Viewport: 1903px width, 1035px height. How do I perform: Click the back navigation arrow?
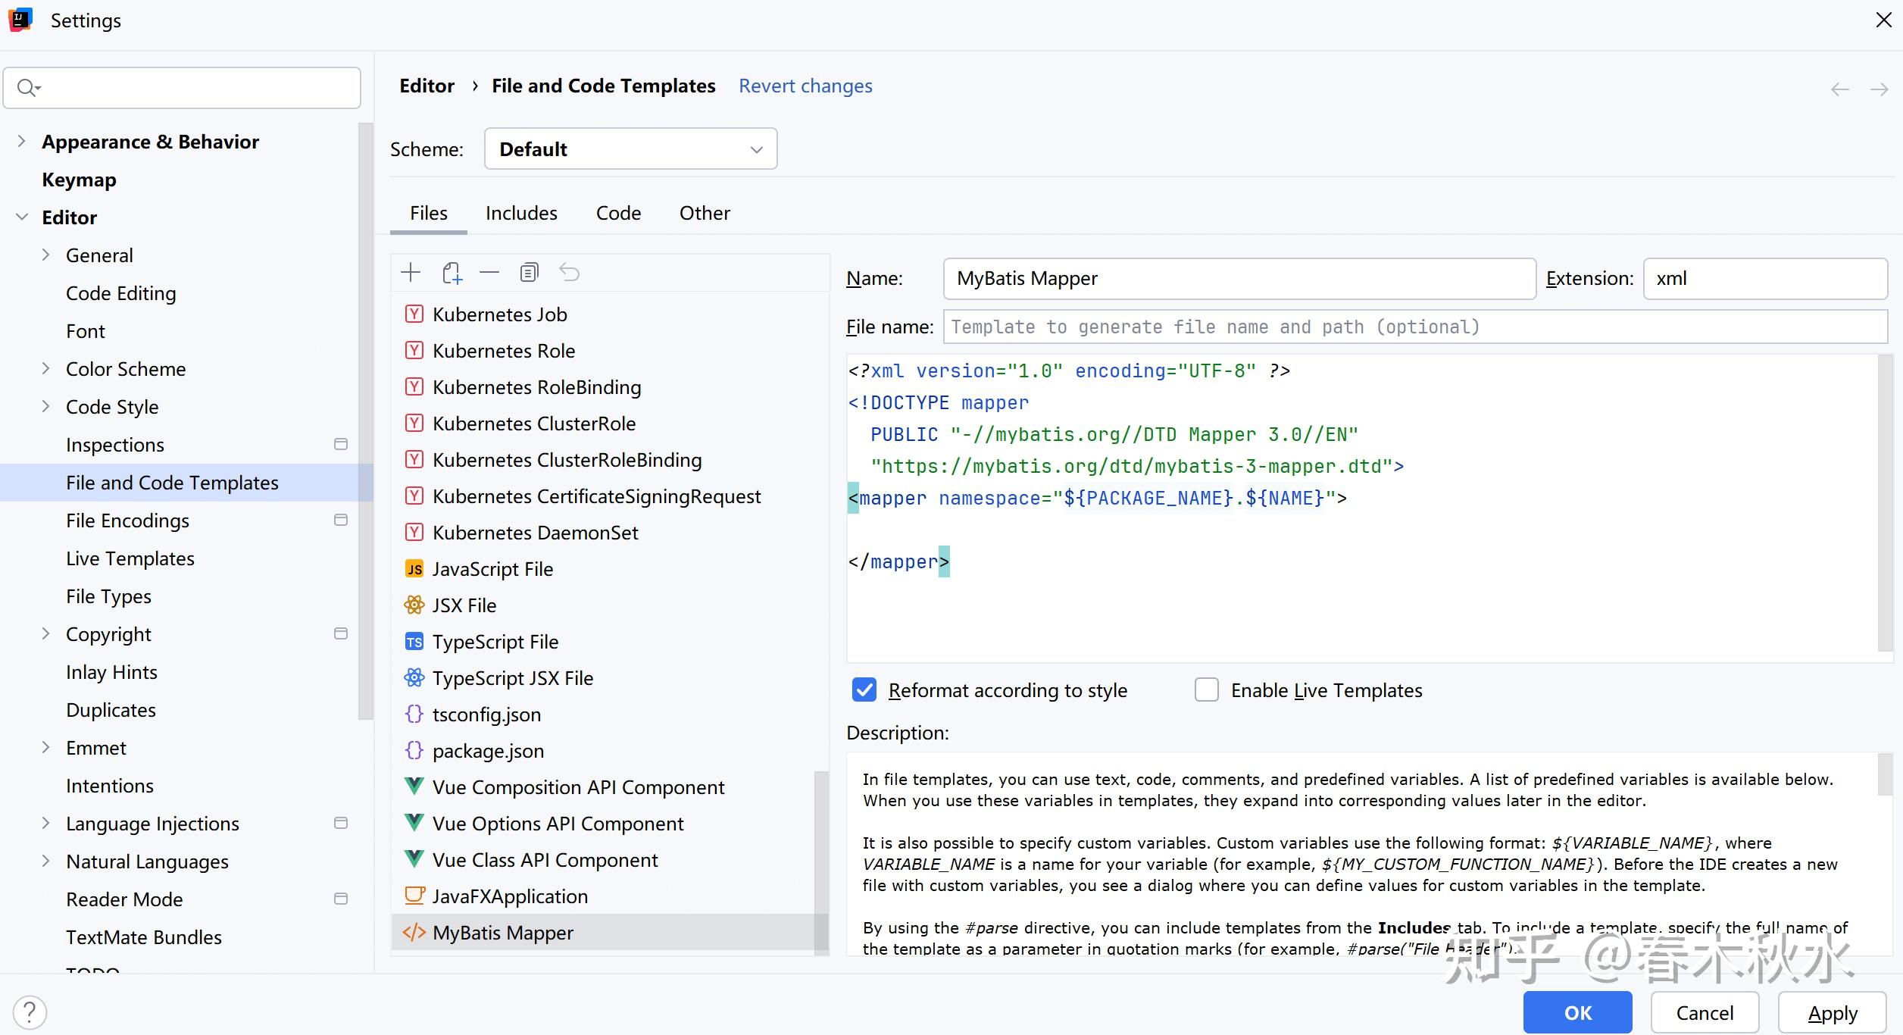(x=1840, y=89)
